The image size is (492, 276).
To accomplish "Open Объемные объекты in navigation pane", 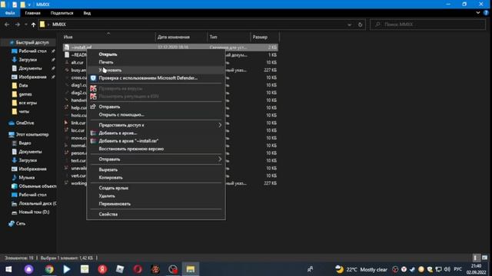I will [38, 186].
